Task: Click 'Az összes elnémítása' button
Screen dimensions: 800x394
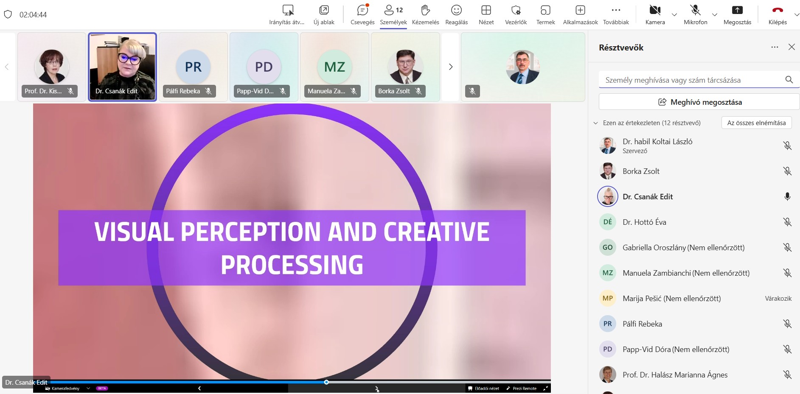Action: click(756, 123)
